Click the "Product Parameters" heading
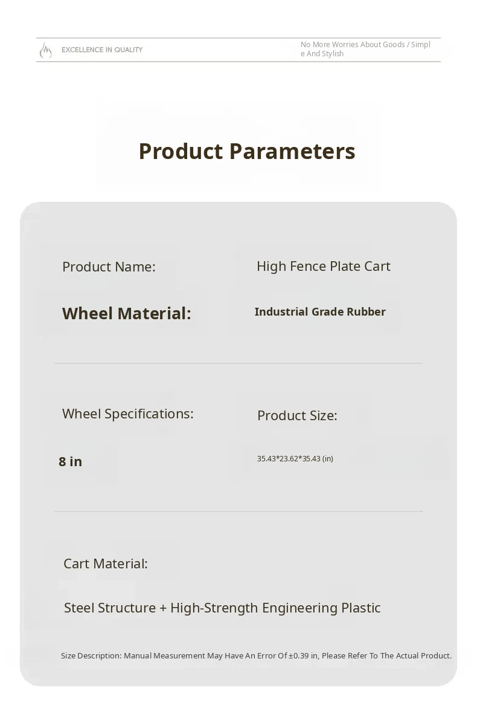The image size is (477, 705). [247, 151]
